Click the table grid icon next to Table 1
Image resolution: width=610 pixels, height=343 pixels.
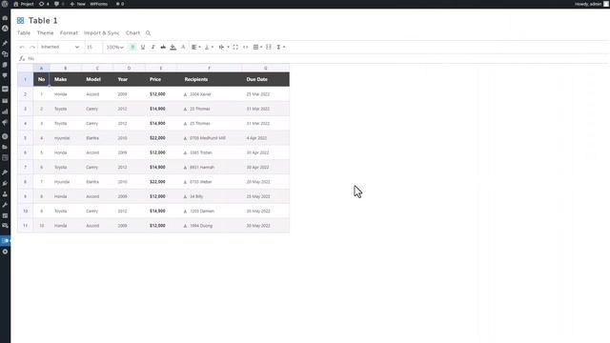20,21
